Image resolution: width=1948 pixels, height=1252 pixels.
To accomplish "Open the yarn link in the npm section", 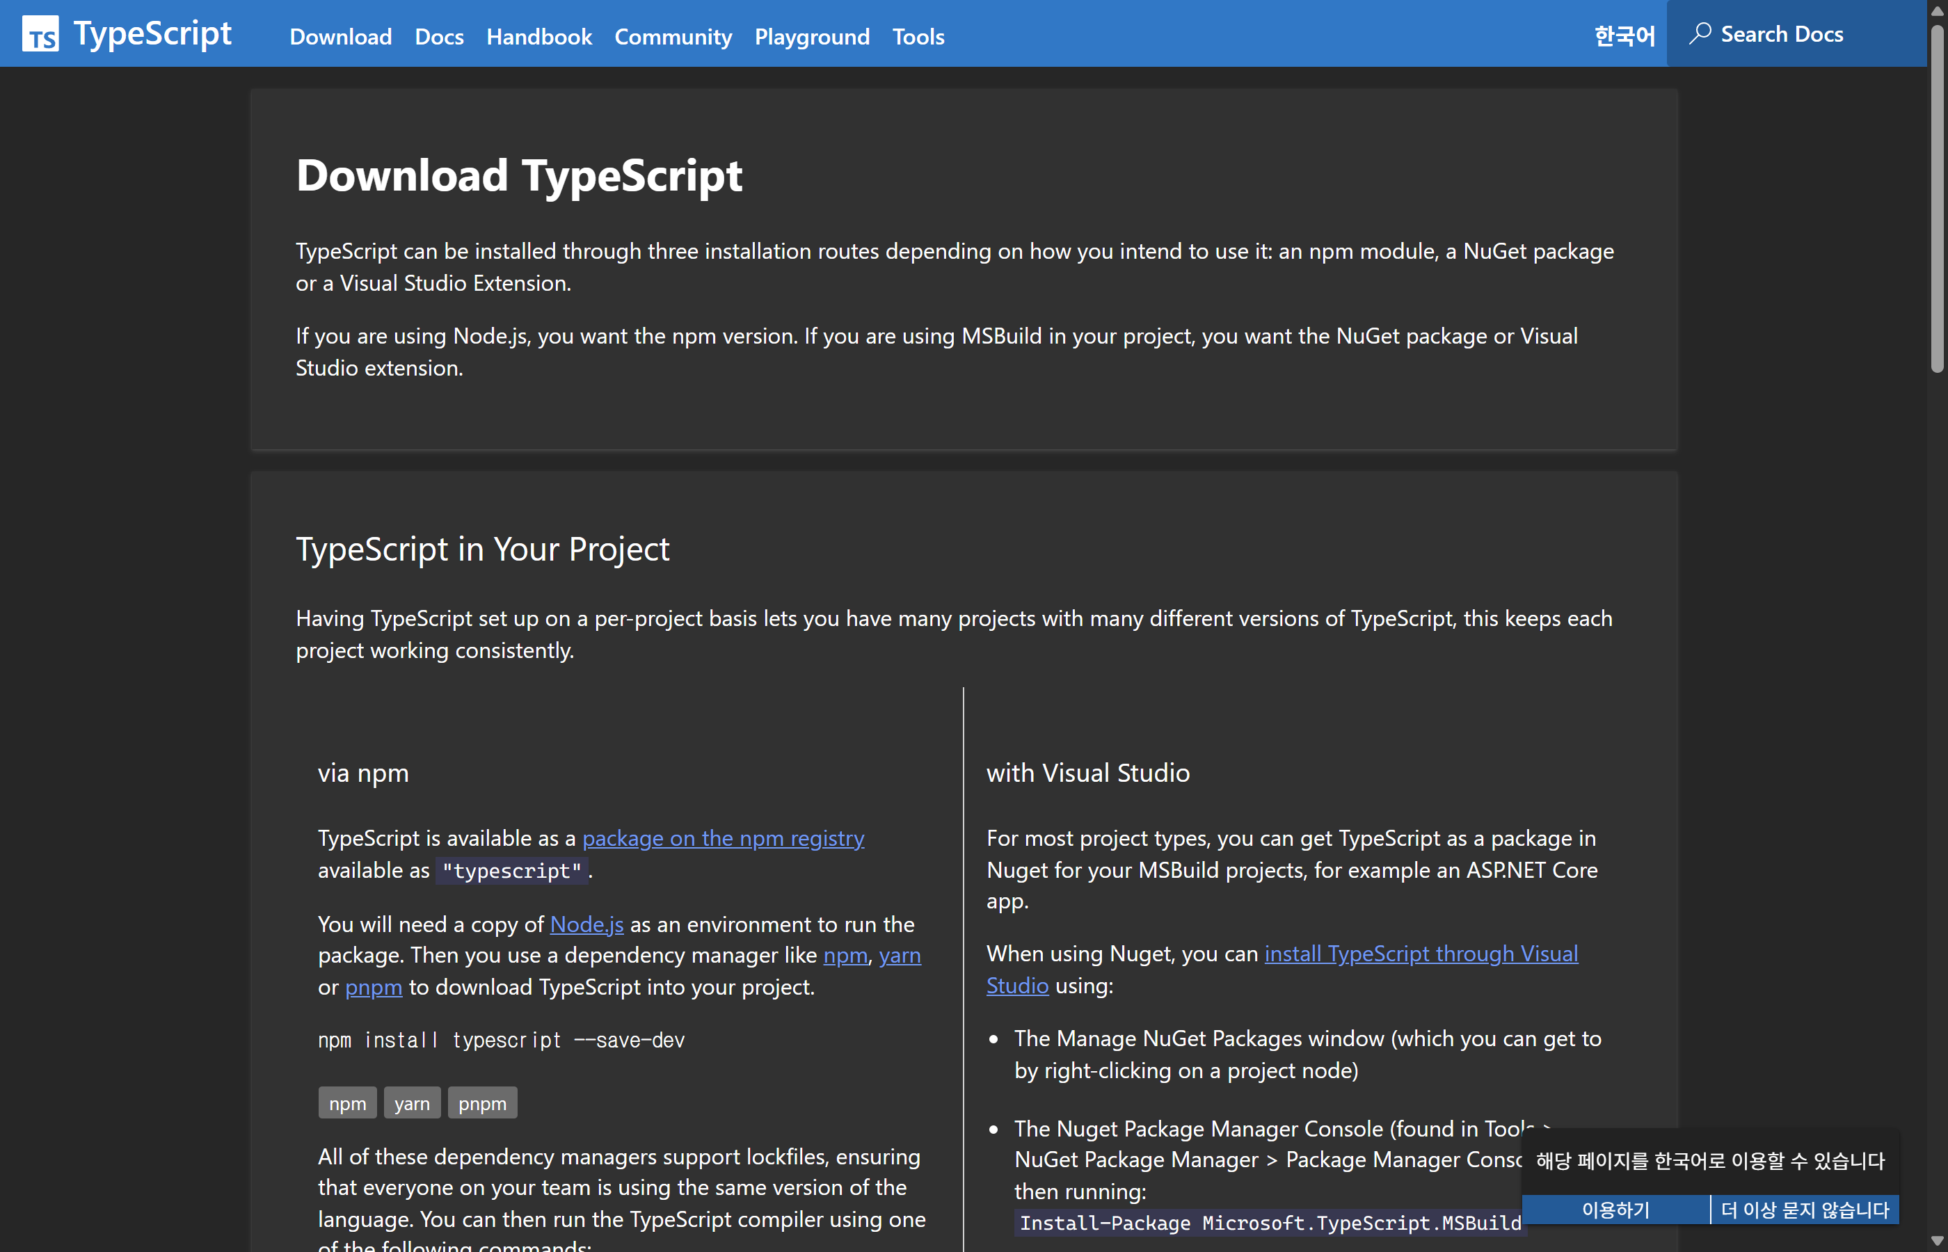I will (x=900, y=955).
